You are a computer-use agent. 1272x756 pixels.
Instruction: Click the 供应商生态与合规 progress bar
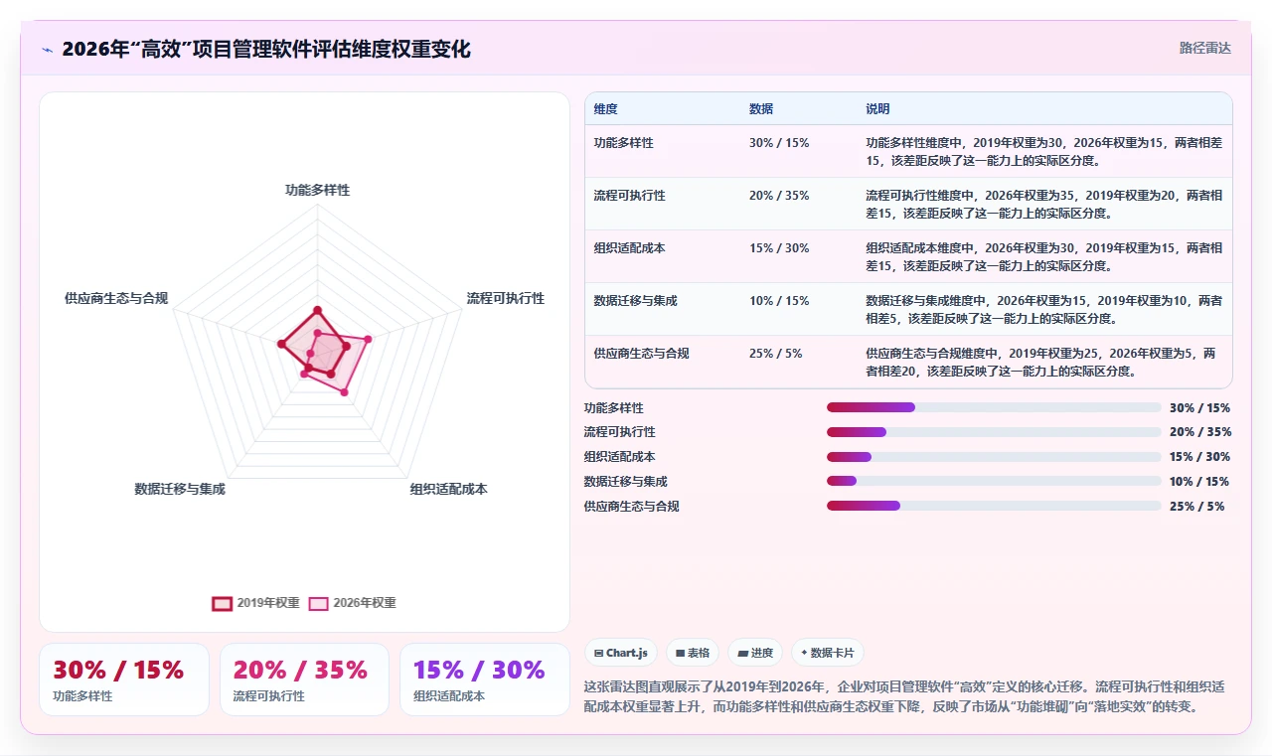tap(994, 506)
